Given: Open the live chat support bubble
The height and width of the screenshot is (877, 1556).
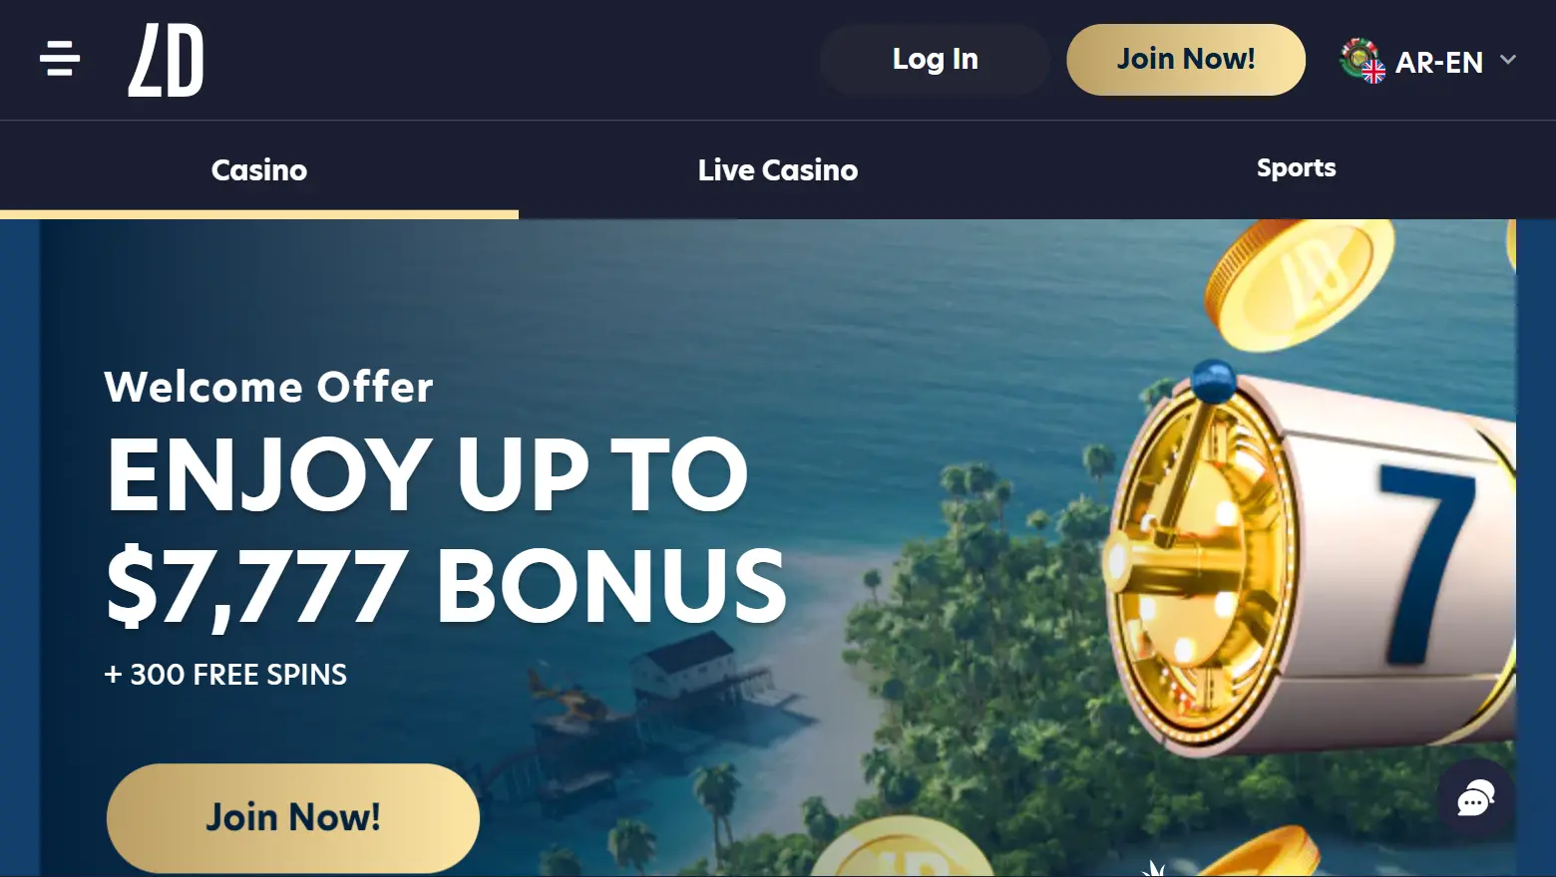Looking at the screenshot, I should click(x=1475, y=798).
